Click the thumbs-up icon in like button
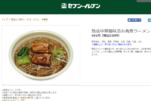This screenshot has height=101, width=151. click(130, 20)
